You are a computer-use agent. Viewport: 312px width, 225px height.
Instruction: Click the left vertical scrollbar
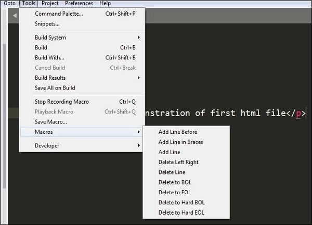tap(5, 115)
